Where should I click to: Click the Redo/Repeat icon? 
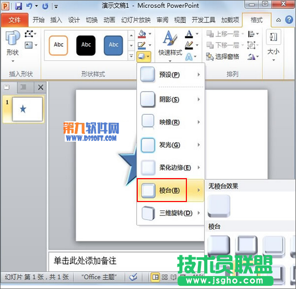(x=45, y=6)
